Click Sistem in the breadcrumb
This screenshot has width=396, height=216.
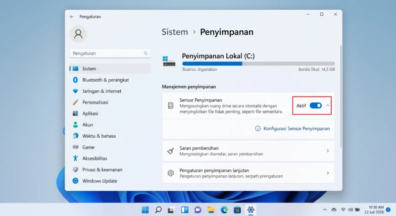pyautogui.click(x=175, y=32)
